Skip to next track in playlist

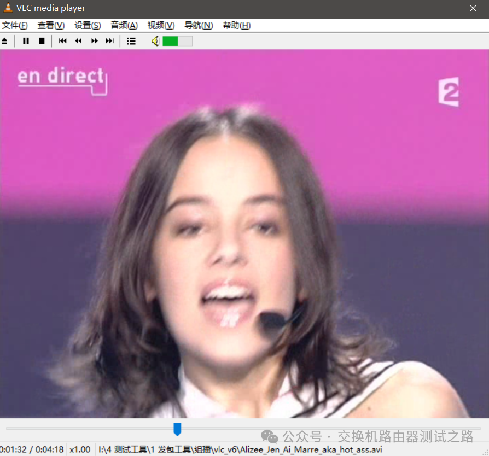point(110,41)
